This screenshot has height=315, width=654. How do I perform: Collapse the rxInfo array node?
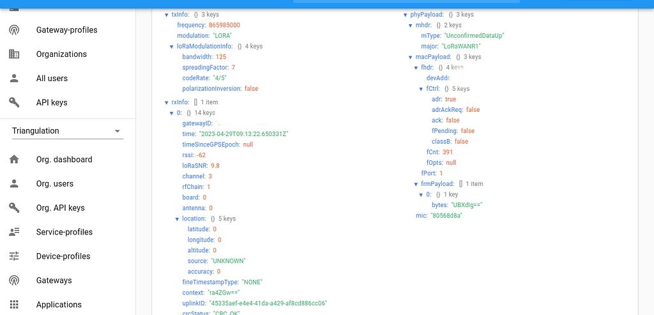tap(166, 102)
